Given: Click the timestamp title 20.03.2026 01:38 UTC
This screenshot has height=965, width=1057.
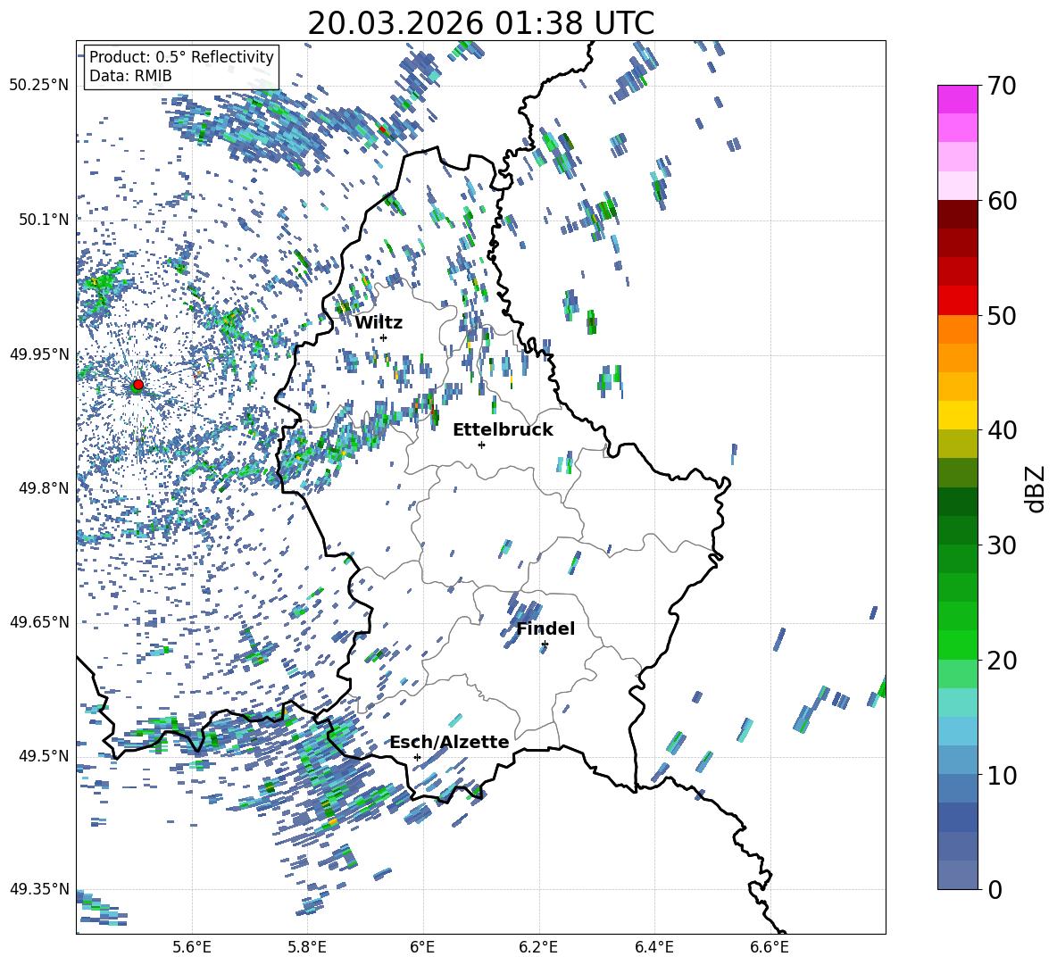Looking at the screenshot, I should point(480,23).
